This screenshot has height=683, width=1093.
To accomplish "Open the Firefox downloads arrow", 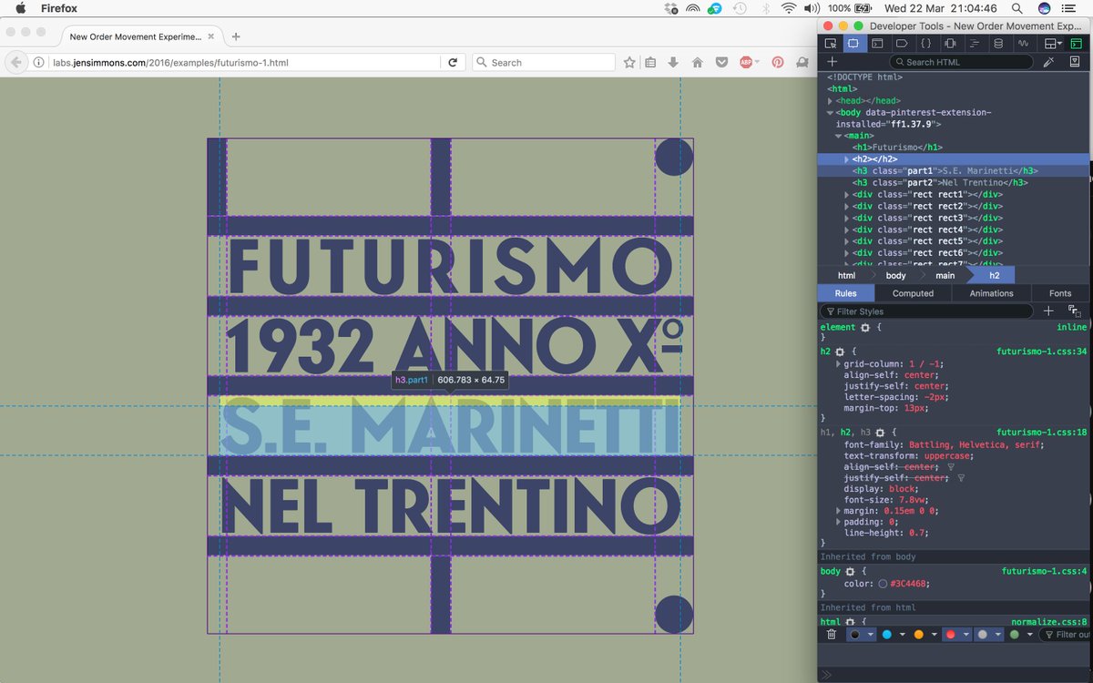I will [x=673, y=62].
